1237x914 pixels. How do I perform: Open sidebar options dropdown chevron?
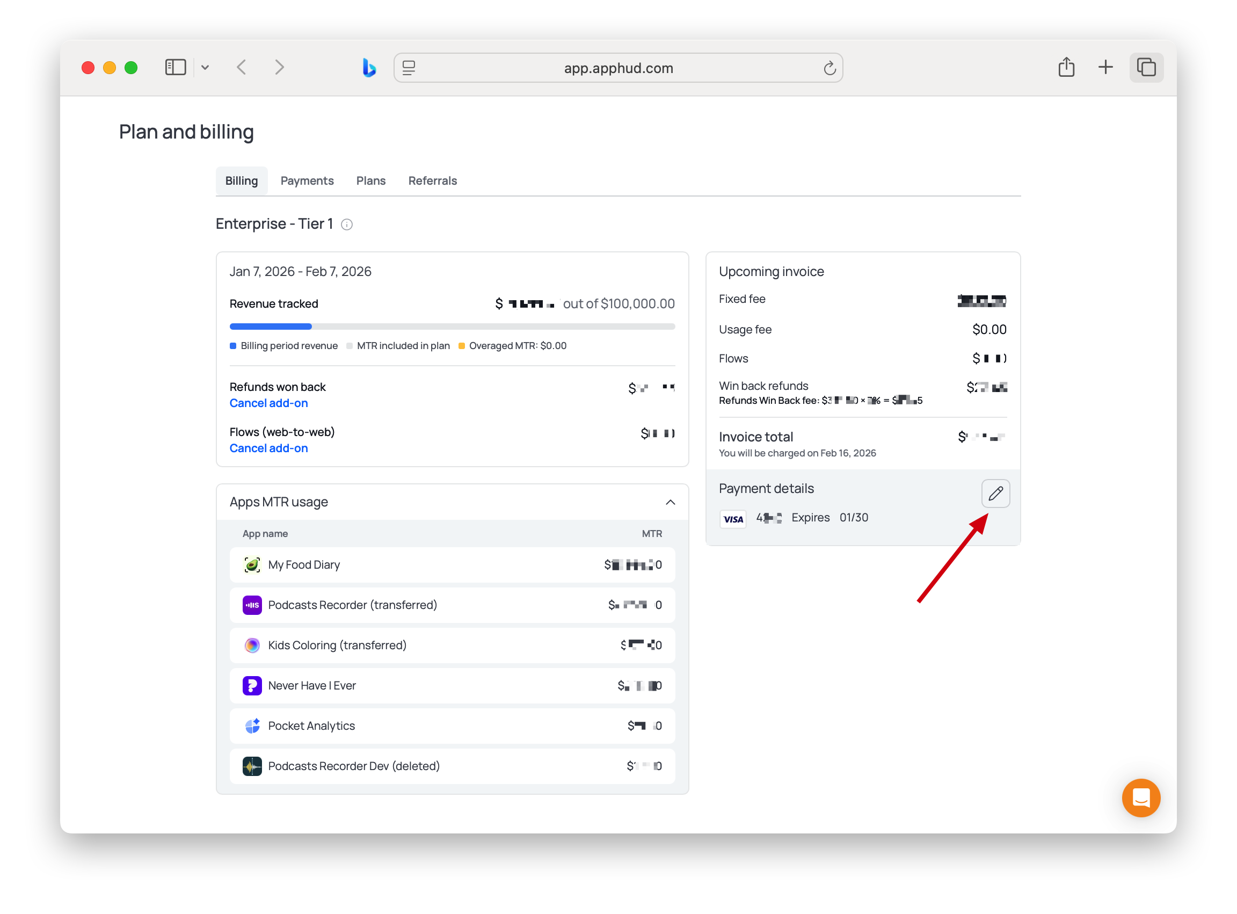[205, 68]
